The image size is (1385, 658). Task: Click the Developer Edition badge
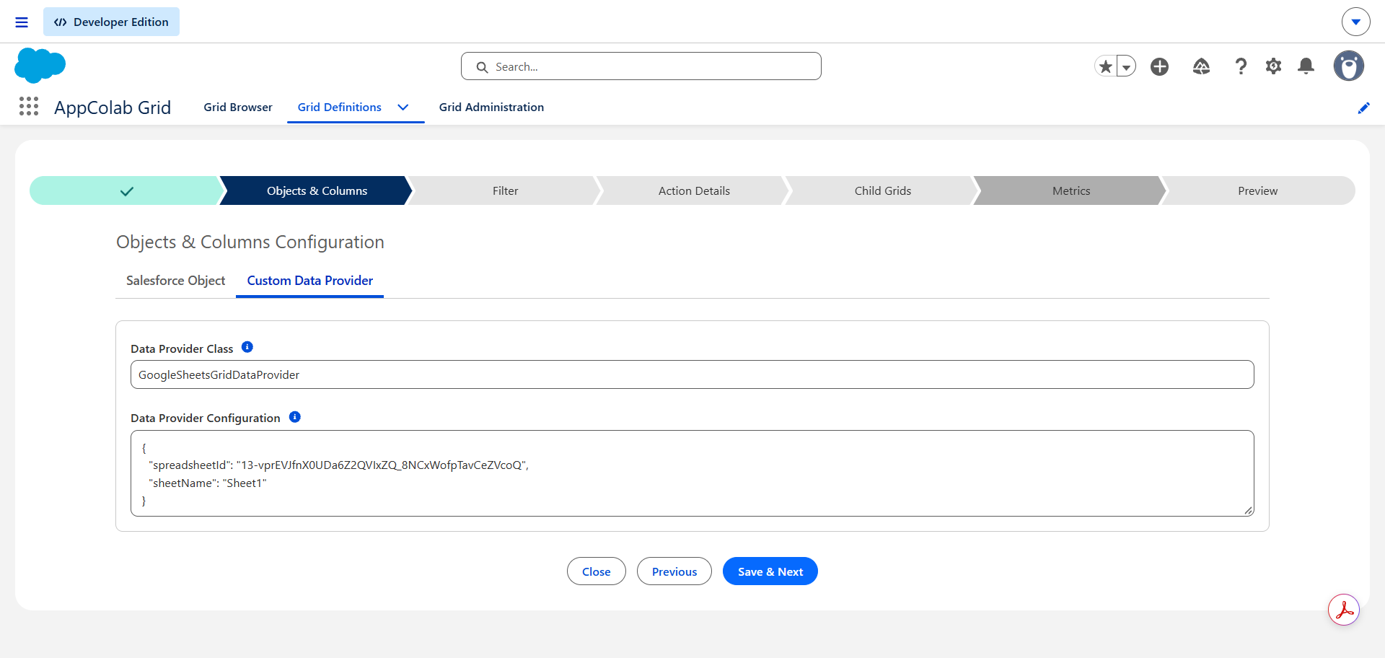[x=111, y=22]
